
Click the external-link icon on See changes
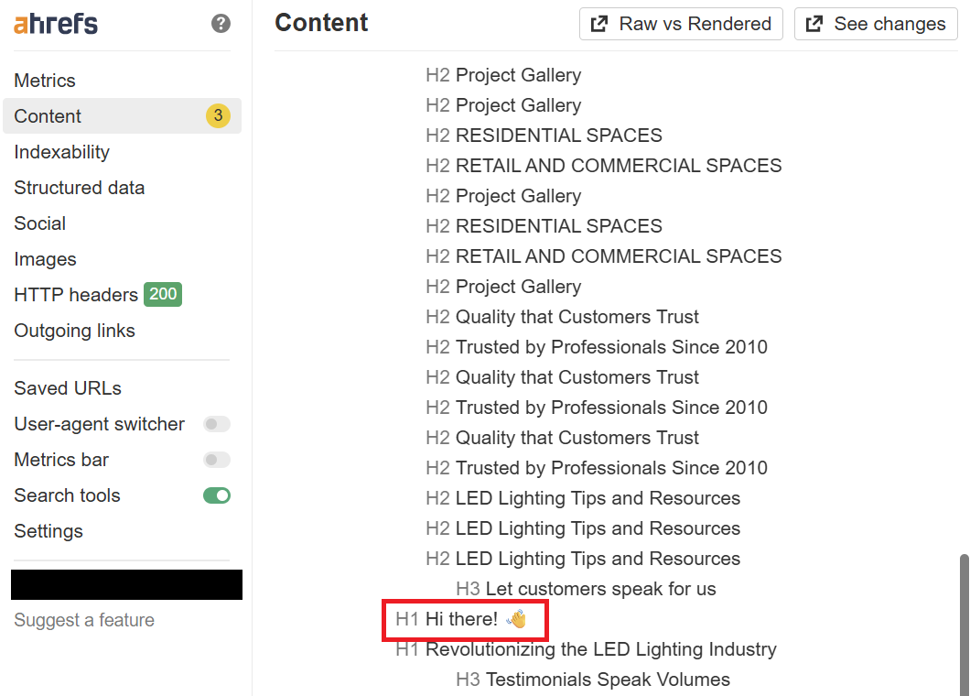(814, 24)
